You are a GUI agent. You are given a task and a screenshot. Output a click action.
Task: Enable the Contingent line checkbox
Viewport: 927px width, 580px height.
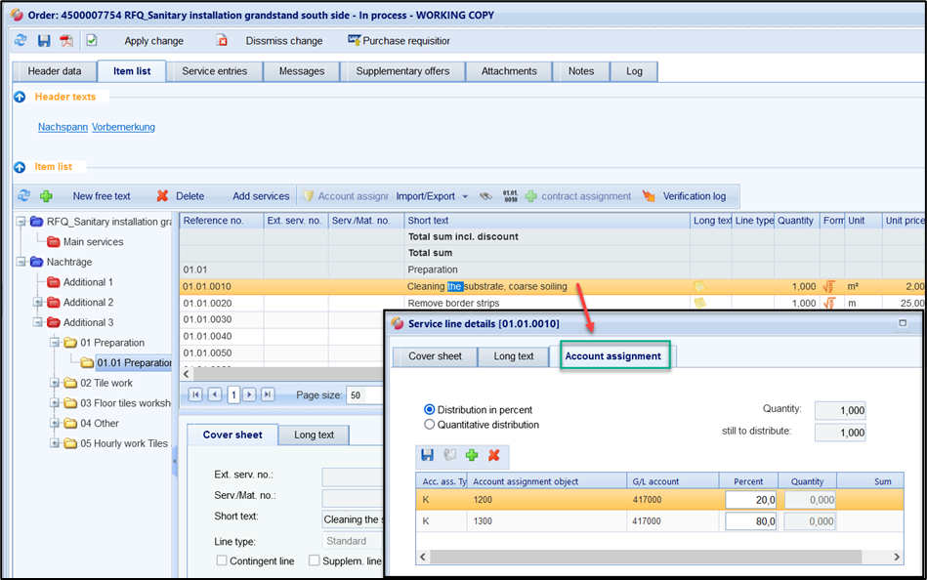point(222,560)
